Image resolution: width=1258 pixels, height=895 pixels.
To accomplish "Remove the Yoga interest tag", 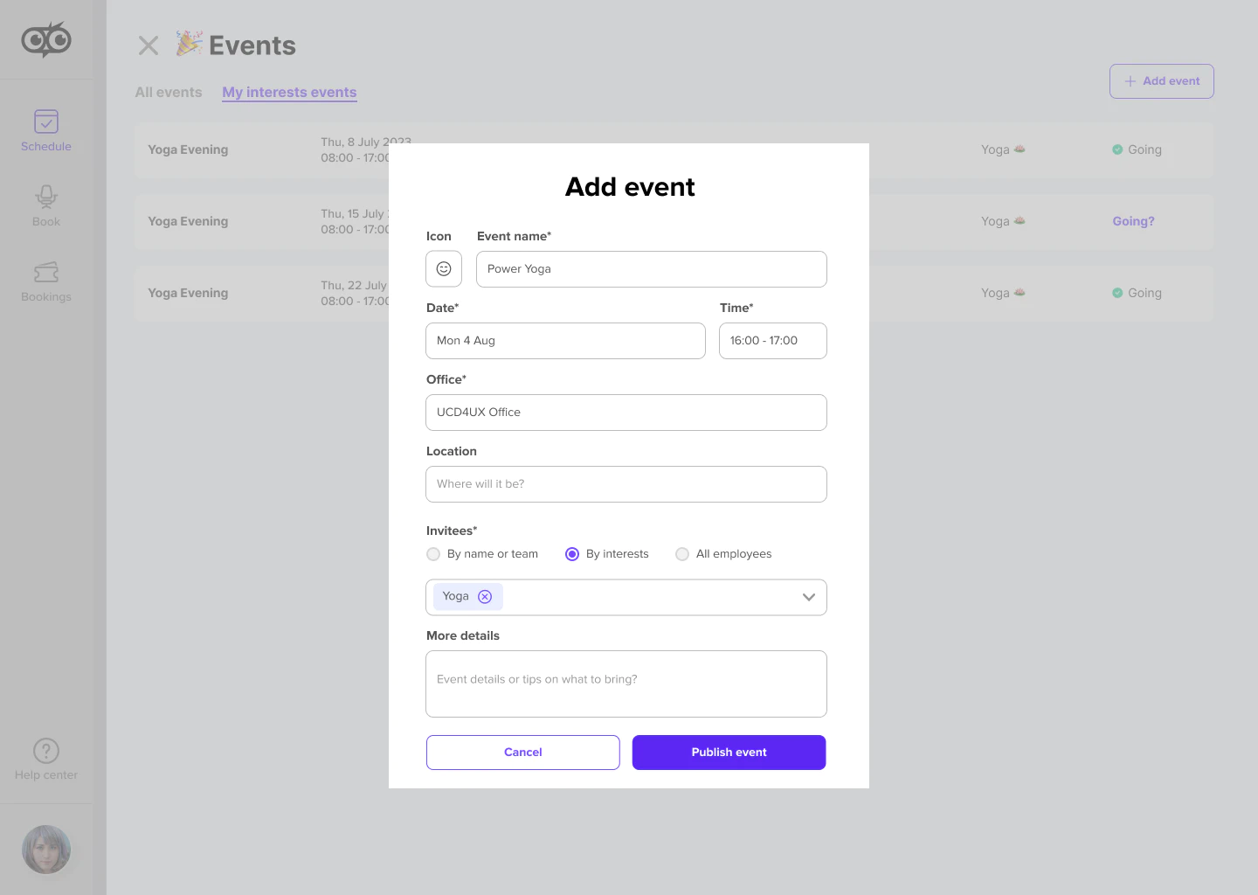I will pyautogui.click(x=485, y=597).
